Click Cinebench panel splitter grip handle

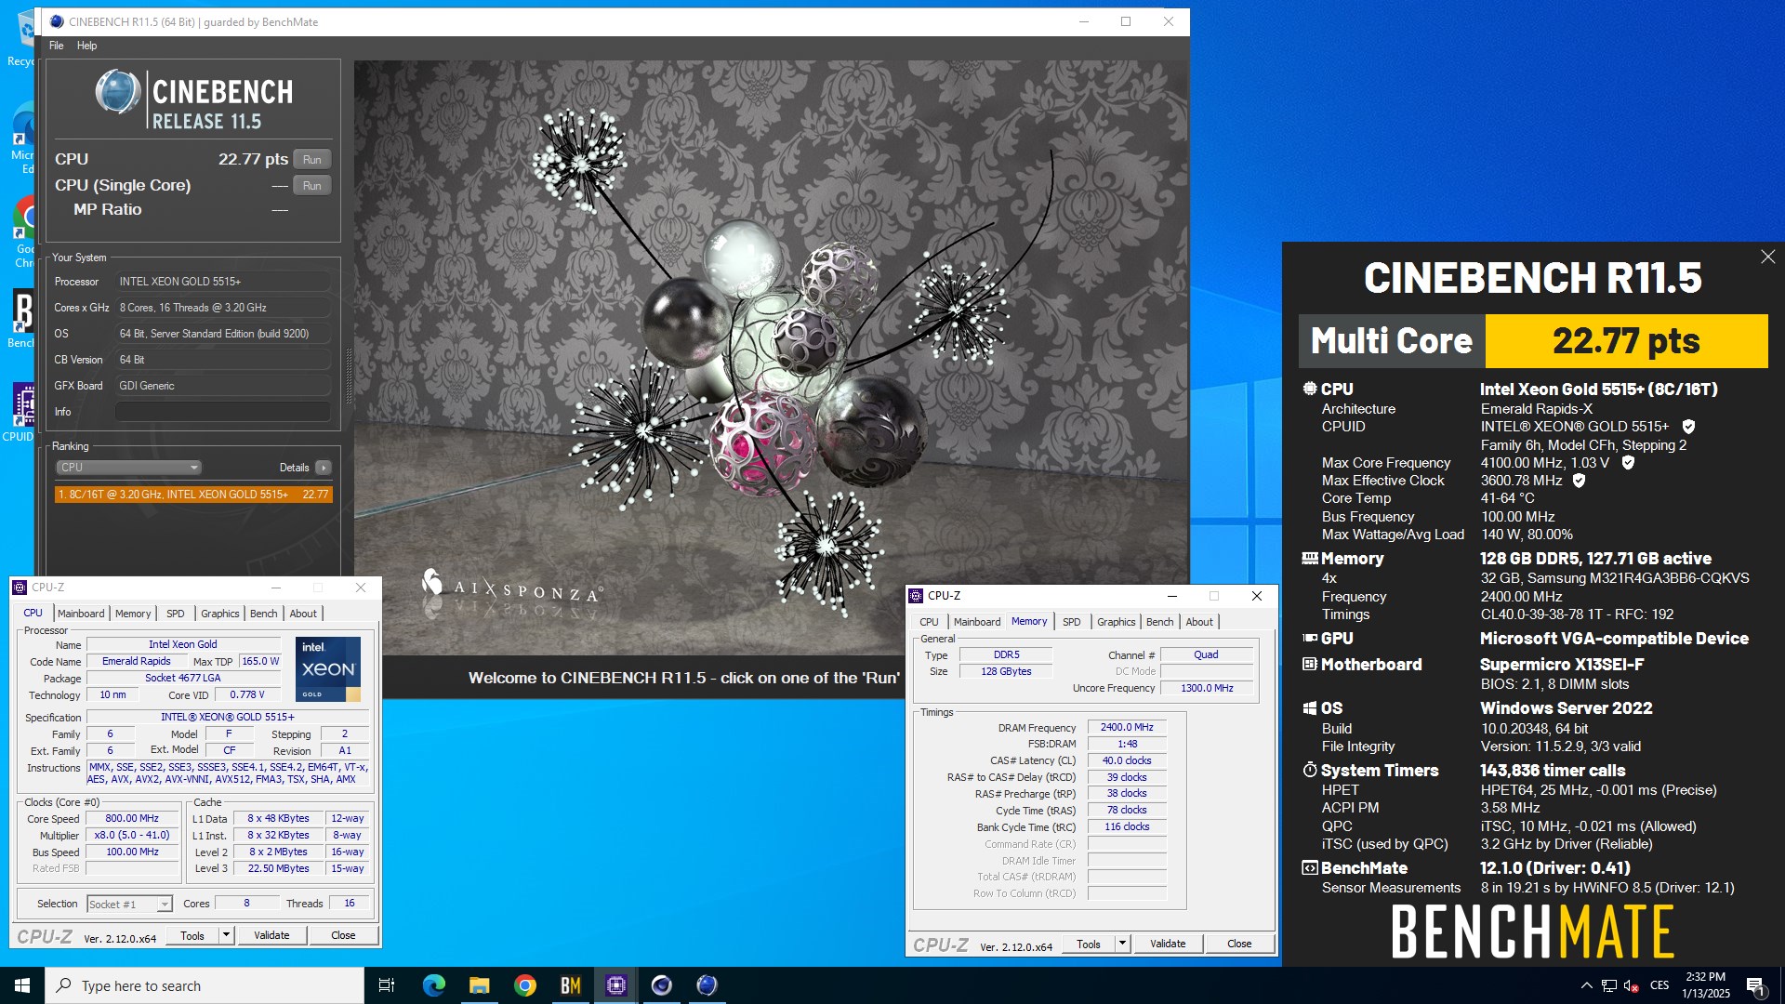click(350, 376)
